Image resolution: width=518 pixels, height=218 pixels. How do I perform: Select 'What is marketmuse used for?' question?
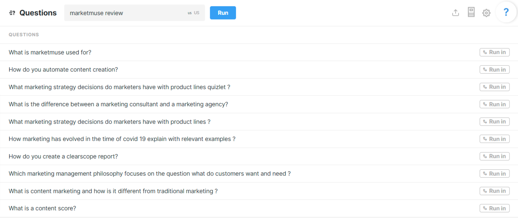point(50,53)
